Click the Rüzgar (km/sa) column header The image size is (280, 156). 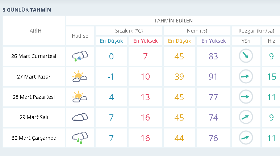(x=256, y=31)
